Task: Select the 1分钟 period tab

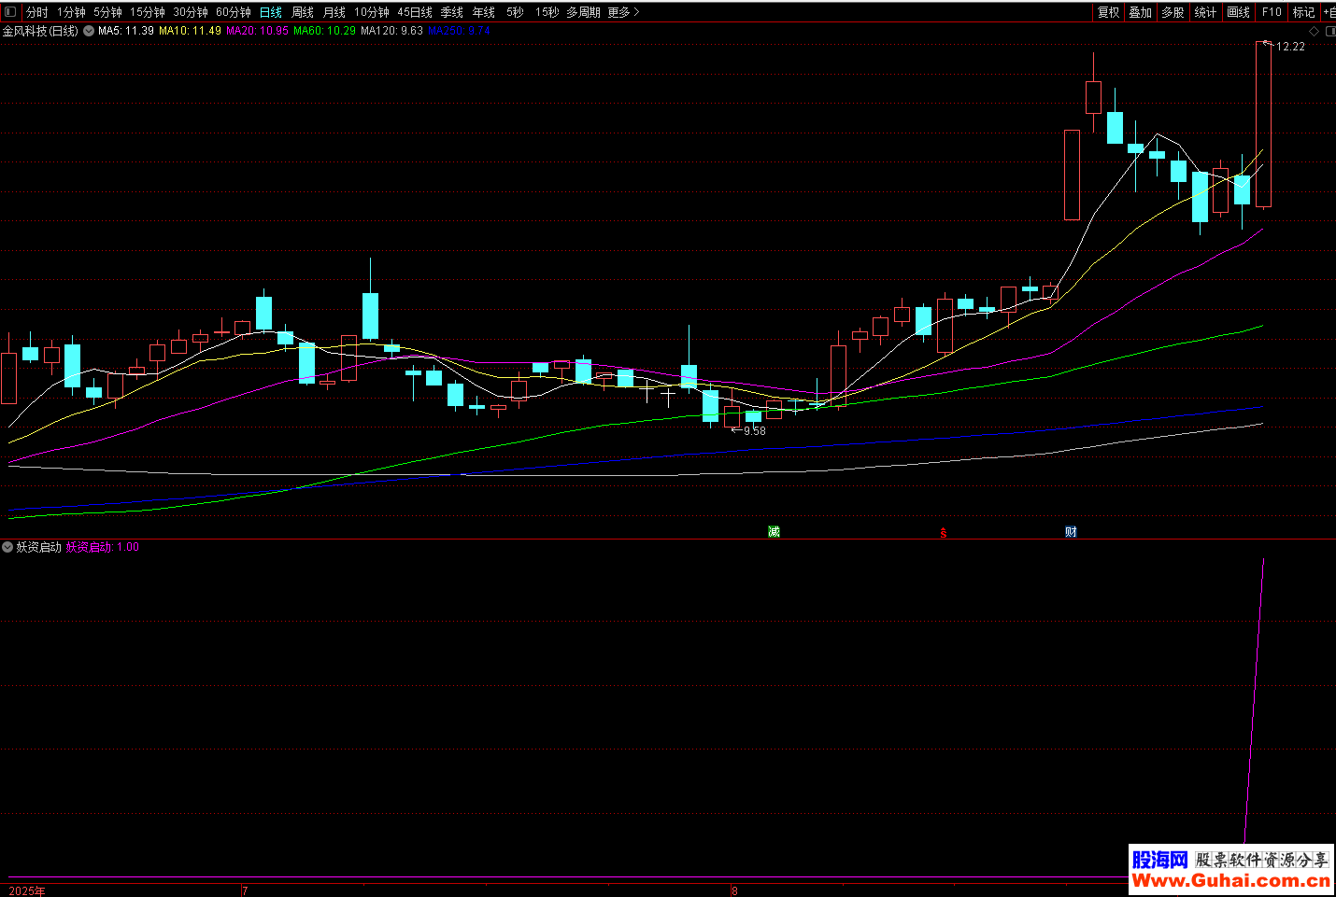Action: click(71, 12)
